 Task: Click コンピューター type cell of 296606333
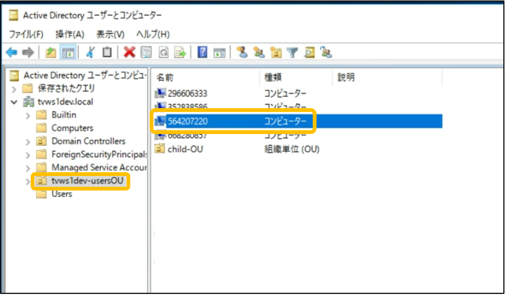click(x=285, y=94)
